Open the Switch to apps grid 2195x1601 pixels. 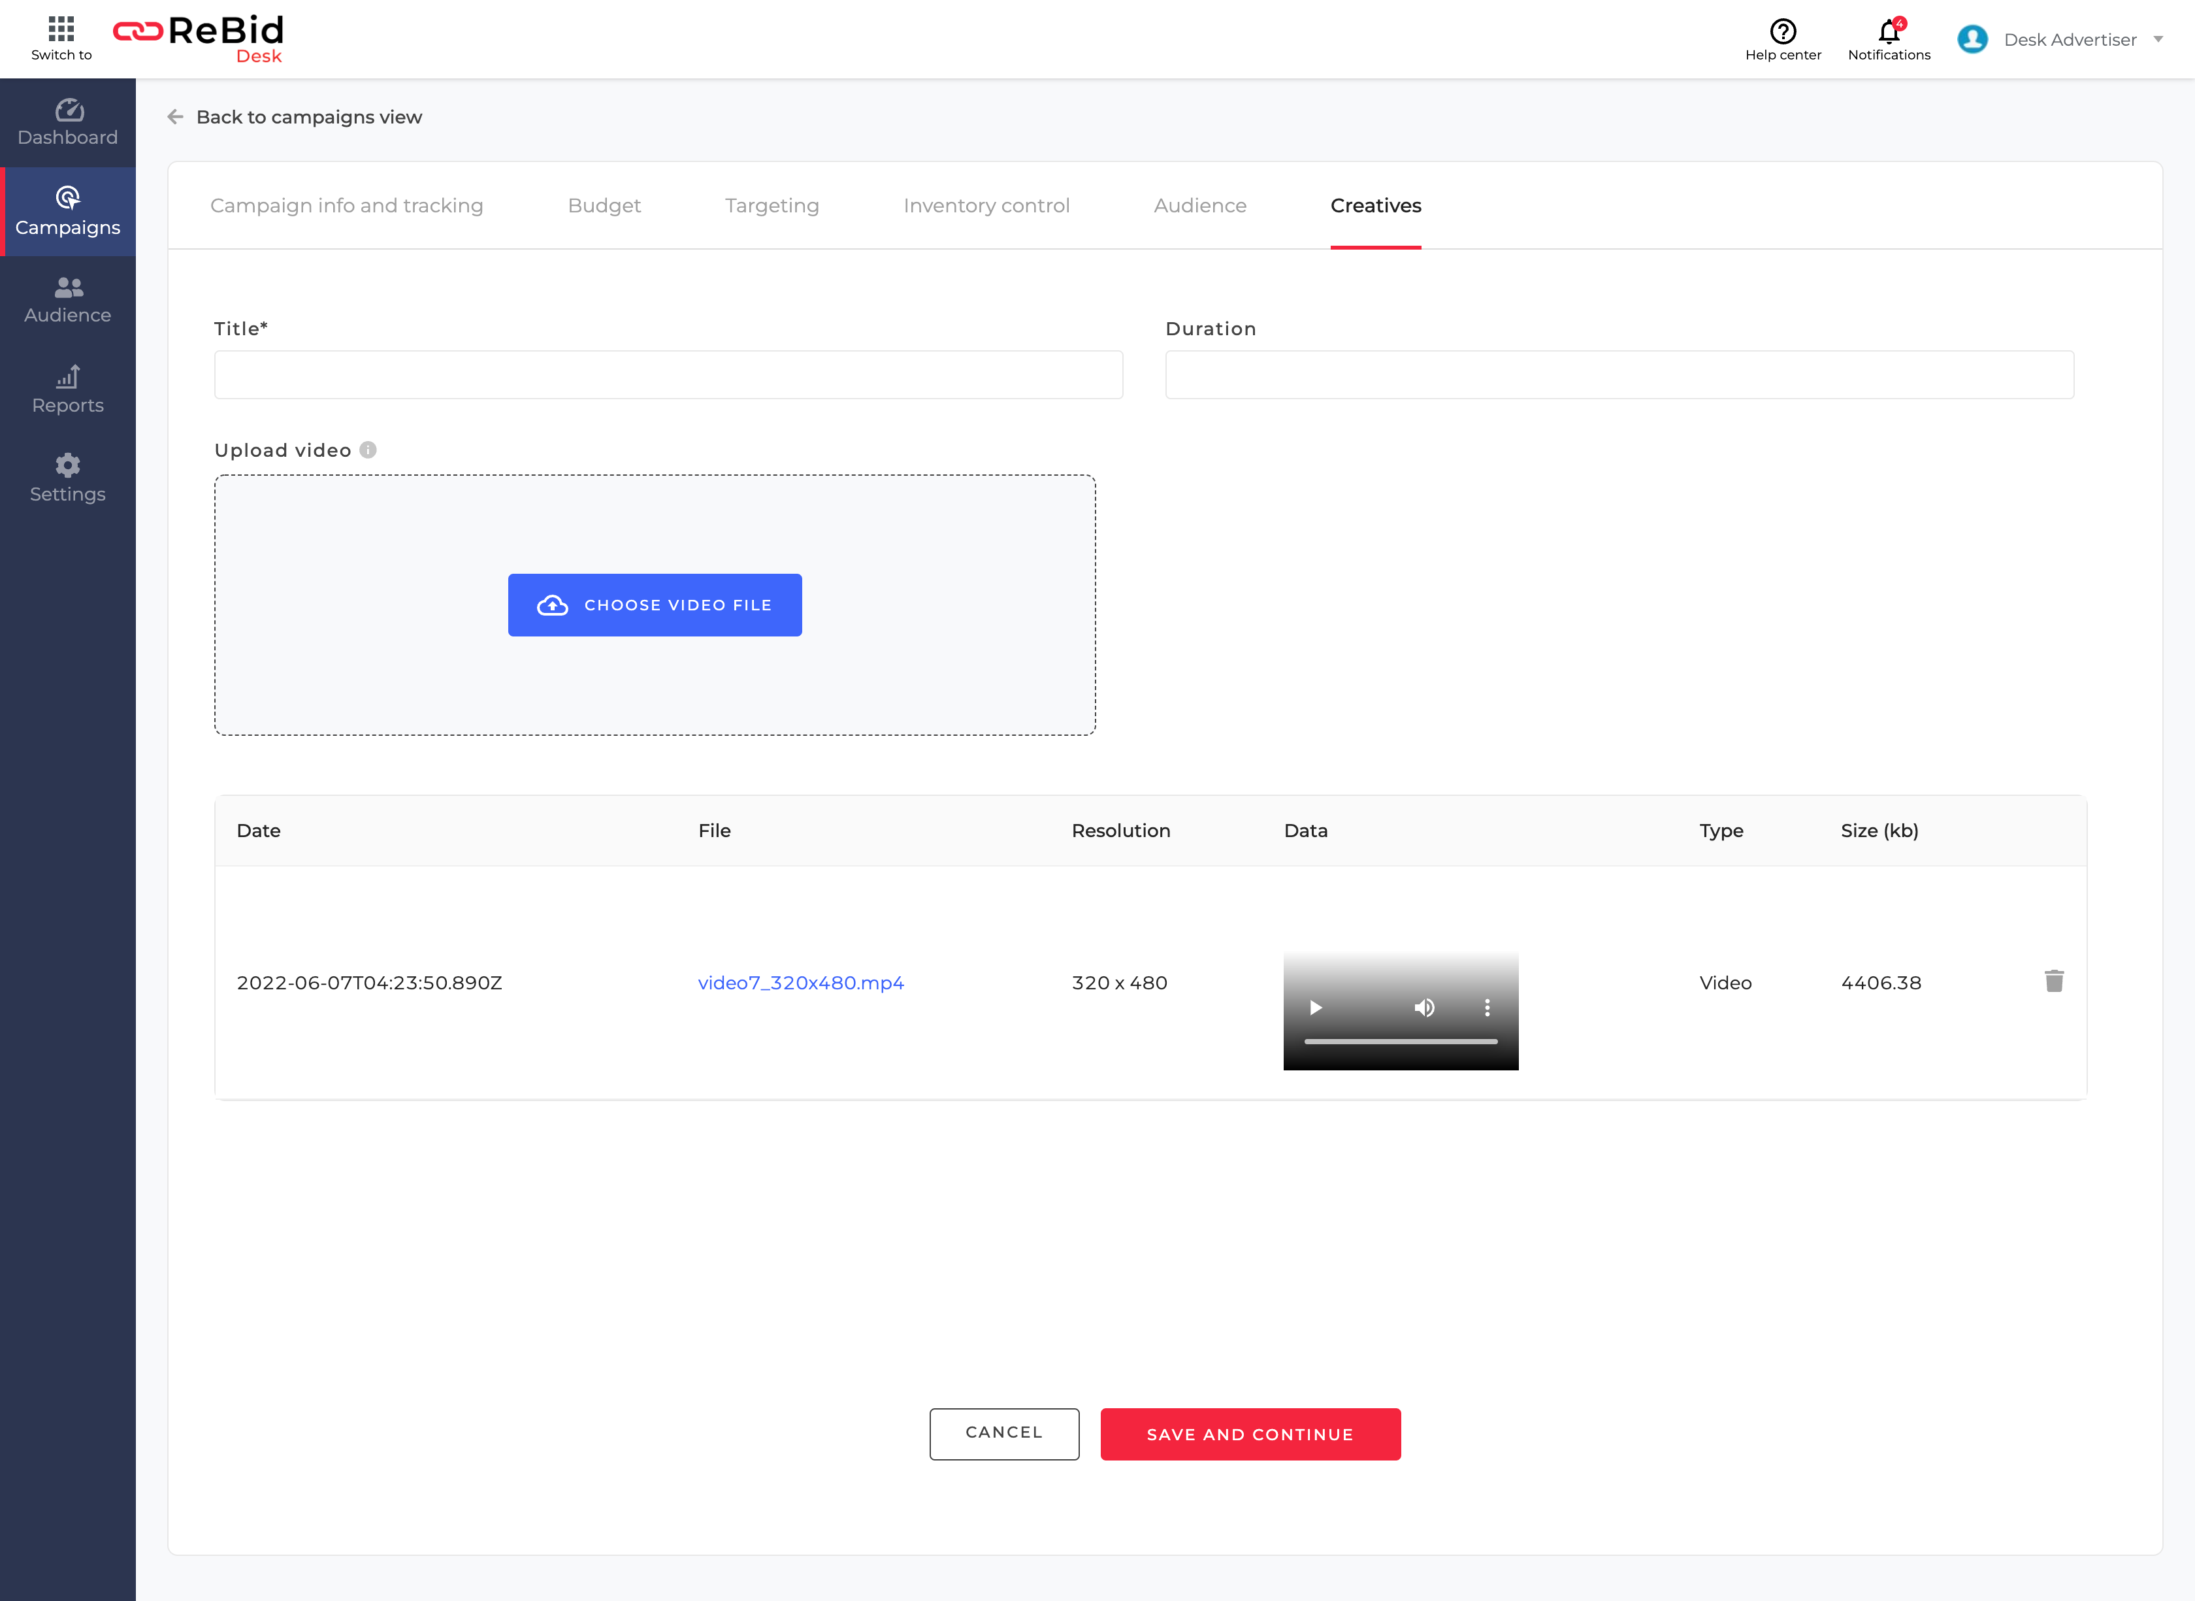point(61,38)
